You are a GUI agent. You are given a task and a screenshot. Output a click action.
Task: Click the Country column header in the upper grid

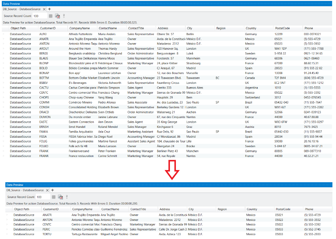[251, 28]
